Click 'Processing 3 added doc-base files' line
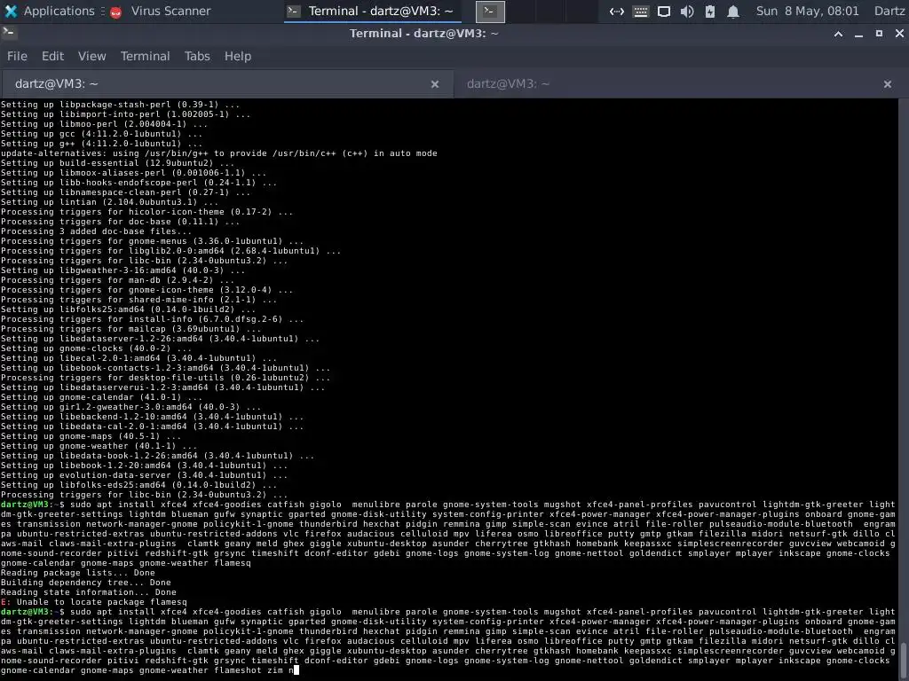 96,231
